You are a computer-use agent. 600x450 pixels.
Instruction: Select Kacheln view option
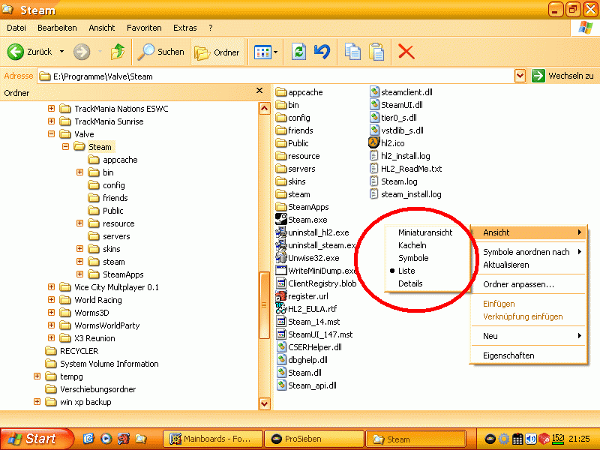pos(412,245)
